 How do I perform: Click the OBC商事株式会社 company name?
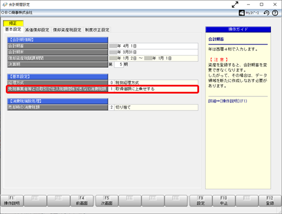[x=17, y=13]
